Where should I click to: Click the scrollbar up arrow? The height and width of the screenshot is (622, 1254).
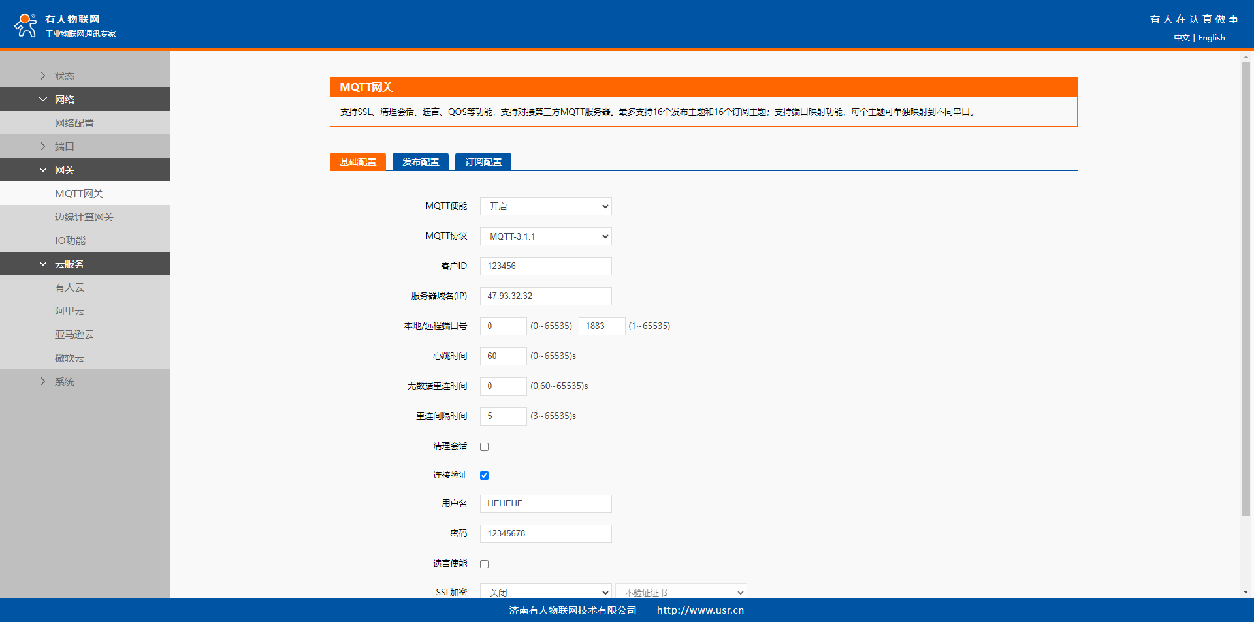1246,57
